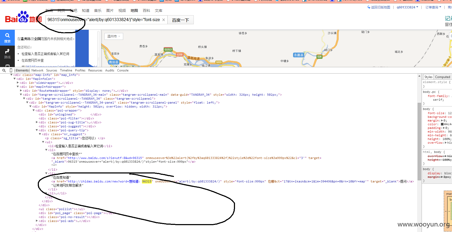Viewport: 452px width, 232px height.
Task: Collapse the div id MapInfoCon node
Action: 15,79
